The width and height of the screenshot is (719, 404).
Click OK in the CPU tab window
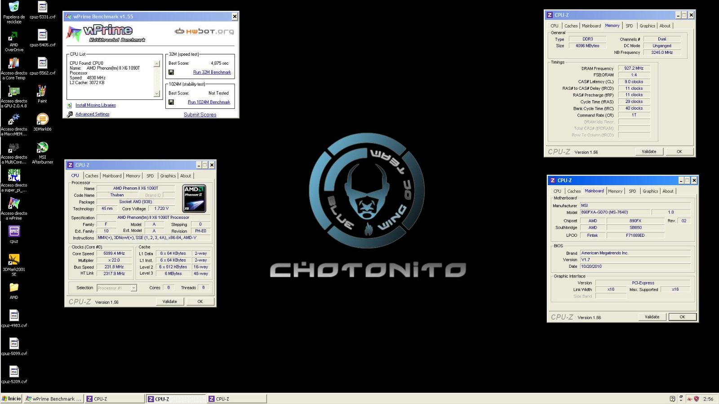(x=200, y=302)
